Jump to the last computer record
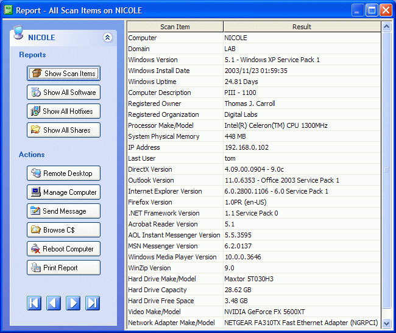The width and height of the screenshot is (396, 333). (x=93, y=303)
